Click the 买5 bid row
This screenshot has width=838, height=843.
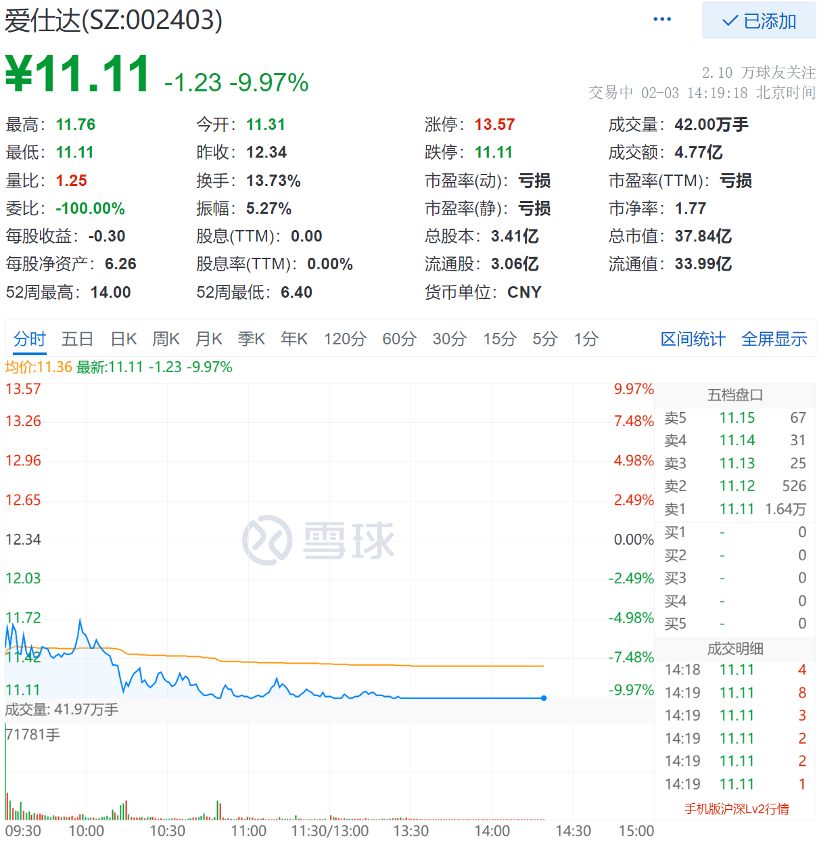(x=735, y=624)
